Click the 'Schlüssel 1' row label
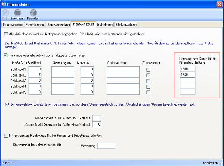224x166 pixels. click(18, 70)
